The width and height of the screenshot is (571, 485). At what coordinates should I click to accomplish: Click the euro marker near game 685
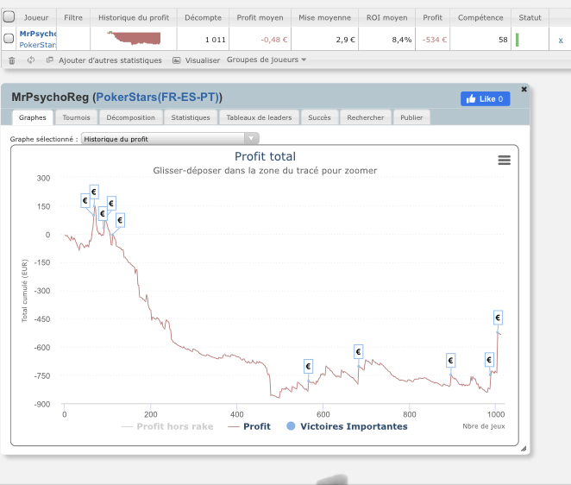358,351
